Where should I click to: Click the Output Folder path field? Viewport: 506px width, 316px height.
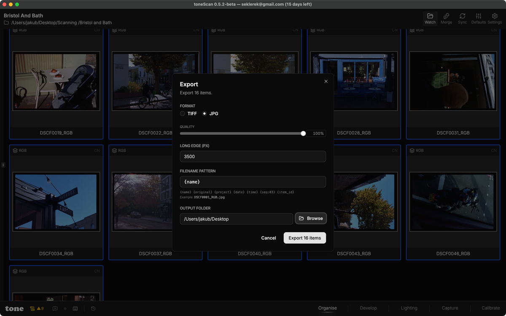pos(237,219)
